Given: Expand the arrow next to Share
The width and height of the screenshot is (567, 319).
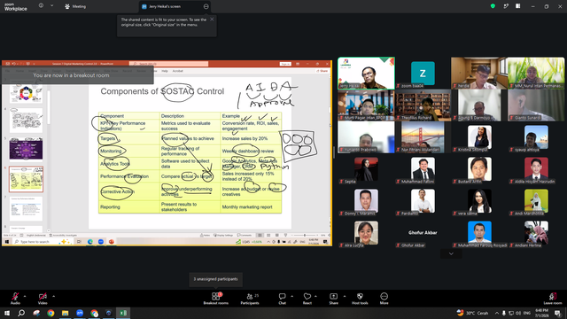Looking at the screenshot, I should pyautogui.click(x=345, y=296).
